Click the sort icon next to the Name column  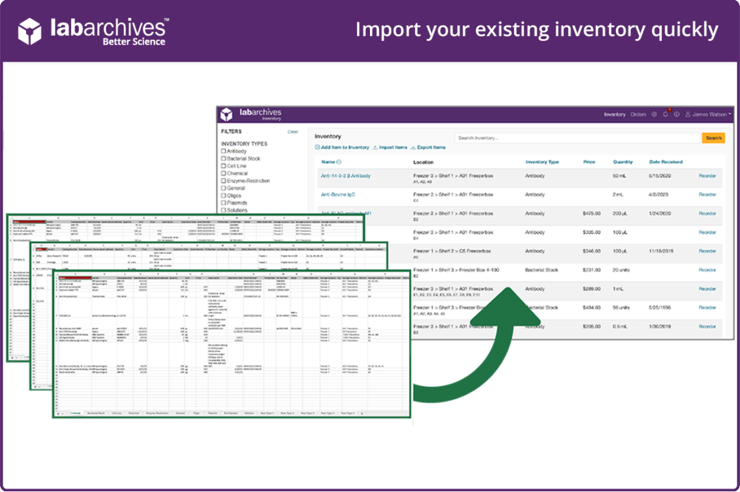coord(339,162)
